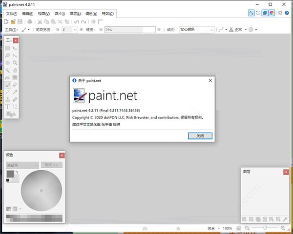The width and height of the screenshot is (293, 234).
Task: Open the antialiasing mode dropdown
Action: [x=223, y=30]
